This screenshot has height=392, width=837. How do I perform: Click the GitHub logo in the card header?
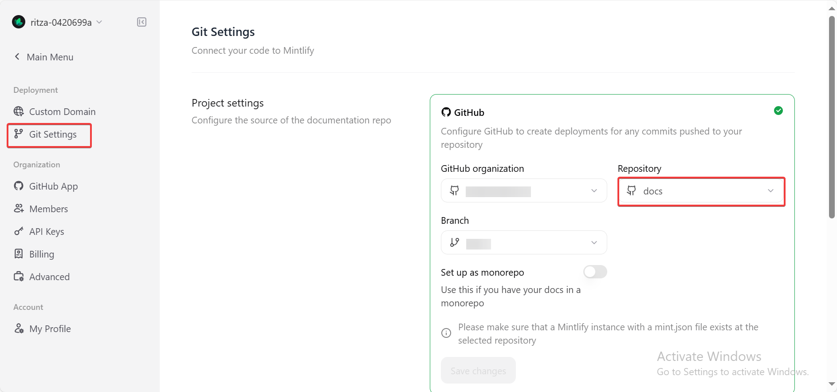click(x=446, y=112)
